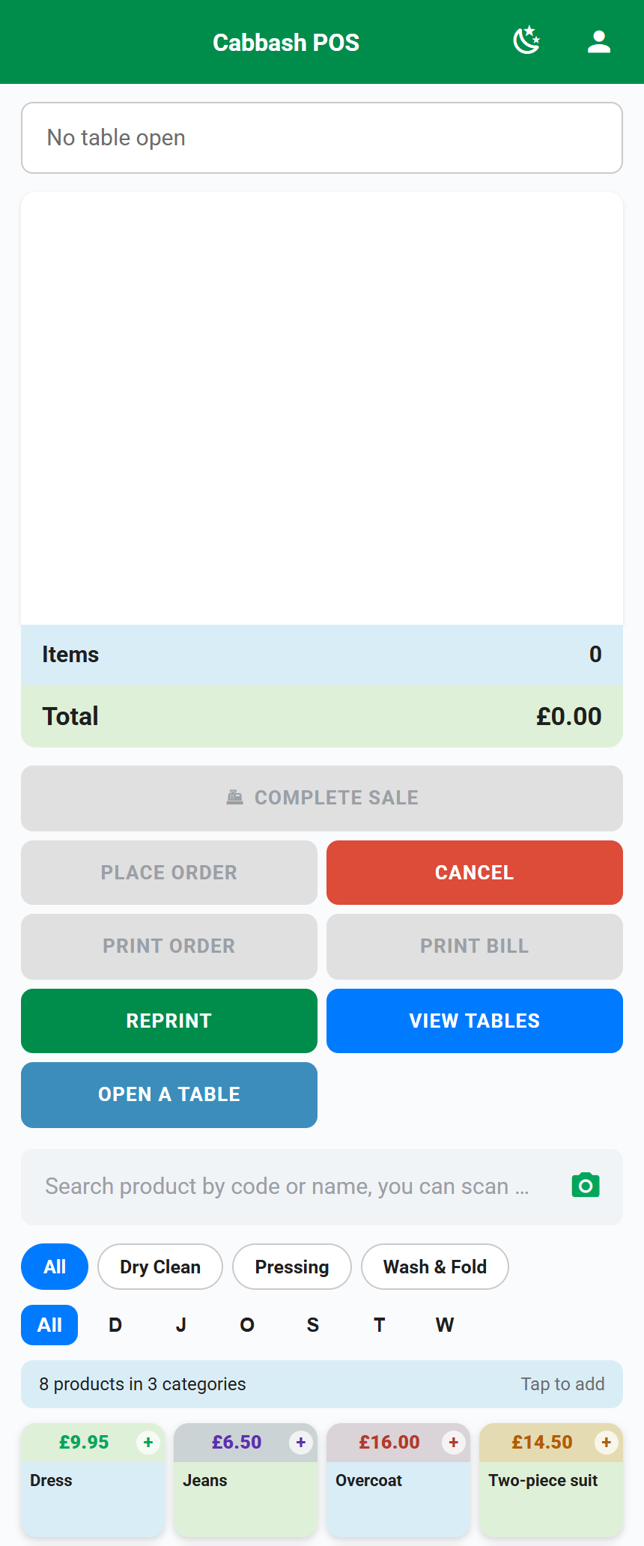Viewport: 644px width, 1546px height.
Task: Open the user account icon
Action: [x=599, y=41]
